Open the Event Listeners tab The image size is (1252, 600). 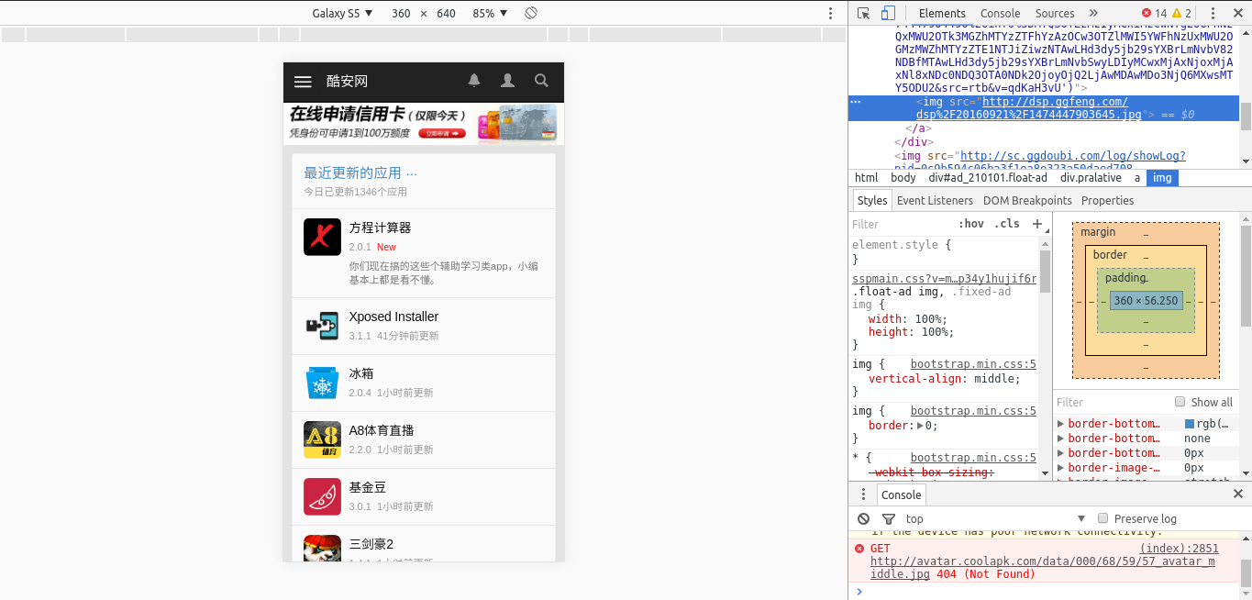[935, 200]
